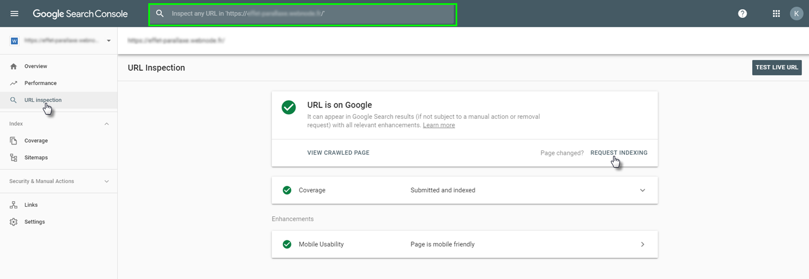Open Mobile Usability details arrow
809x279 pixels.
pyautogui.click(x=642, y=244)
